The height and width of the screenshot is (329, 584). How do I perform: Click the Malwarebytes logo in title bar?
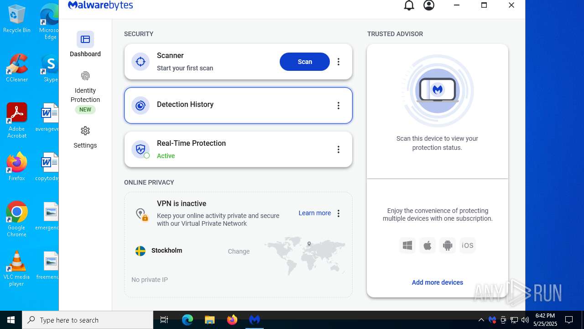pos(100,5)
